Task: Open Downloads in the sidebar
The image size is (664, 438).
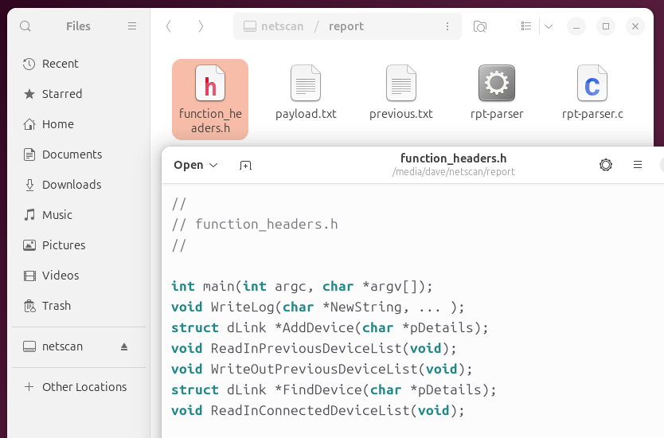Action: (x=79, y=185)
